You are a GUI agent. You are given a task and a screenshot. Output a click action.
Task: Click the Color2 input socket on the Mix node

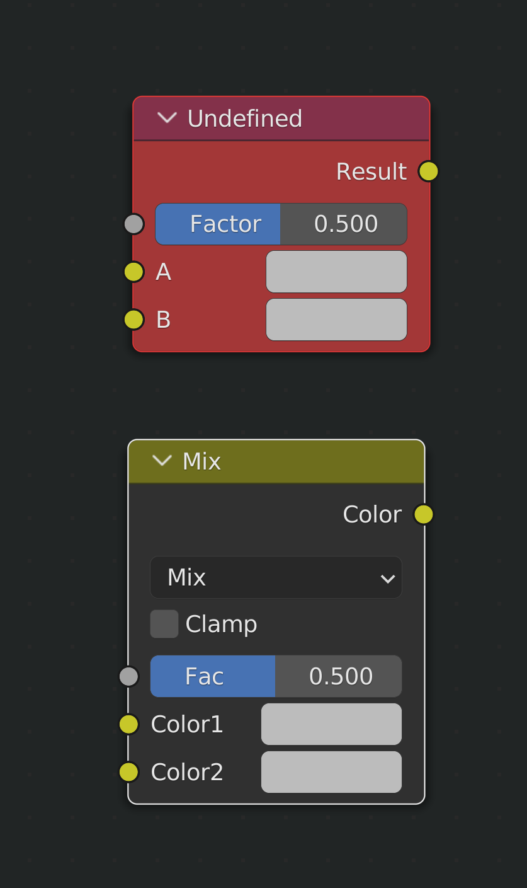[x=128, y=771]
